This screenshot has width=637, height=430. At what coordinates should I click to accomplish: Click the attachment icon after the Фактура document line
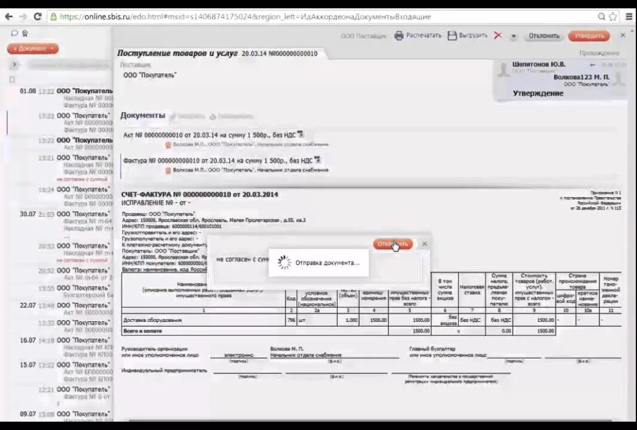pyautogui.click(x=317, y=159)
